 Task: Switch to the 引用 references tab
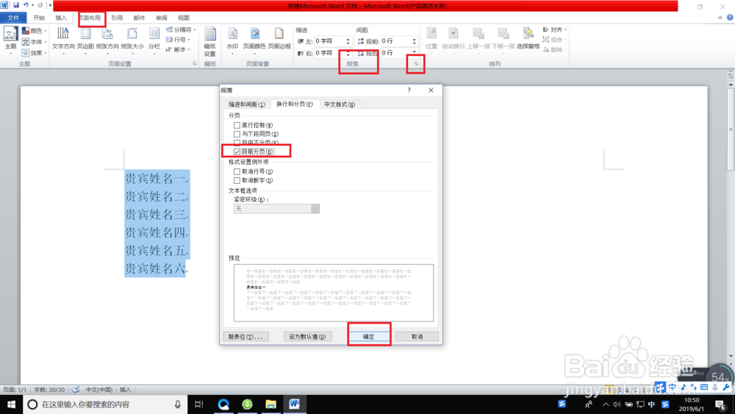coord(117,18)
